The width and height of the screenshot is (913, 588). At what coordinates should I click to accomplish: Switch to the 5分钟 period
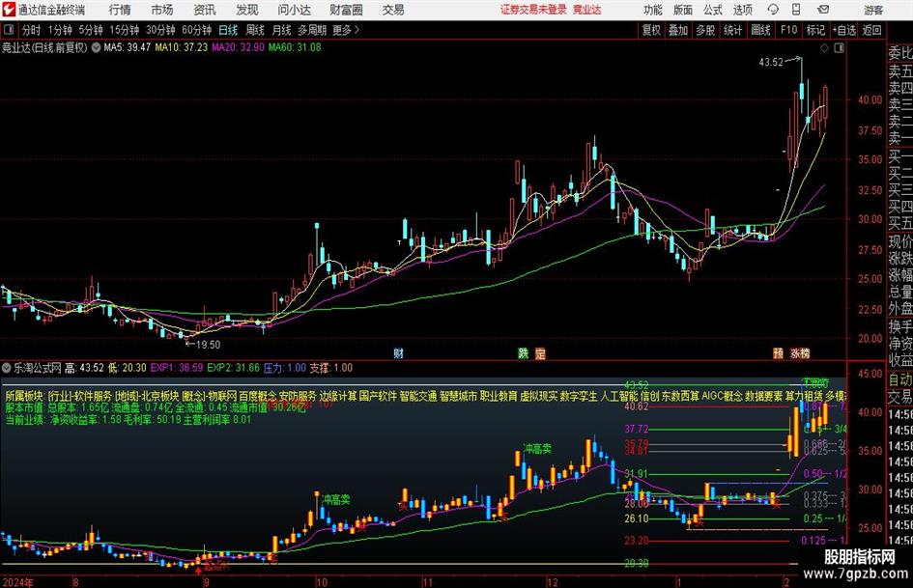pos(90,30)
